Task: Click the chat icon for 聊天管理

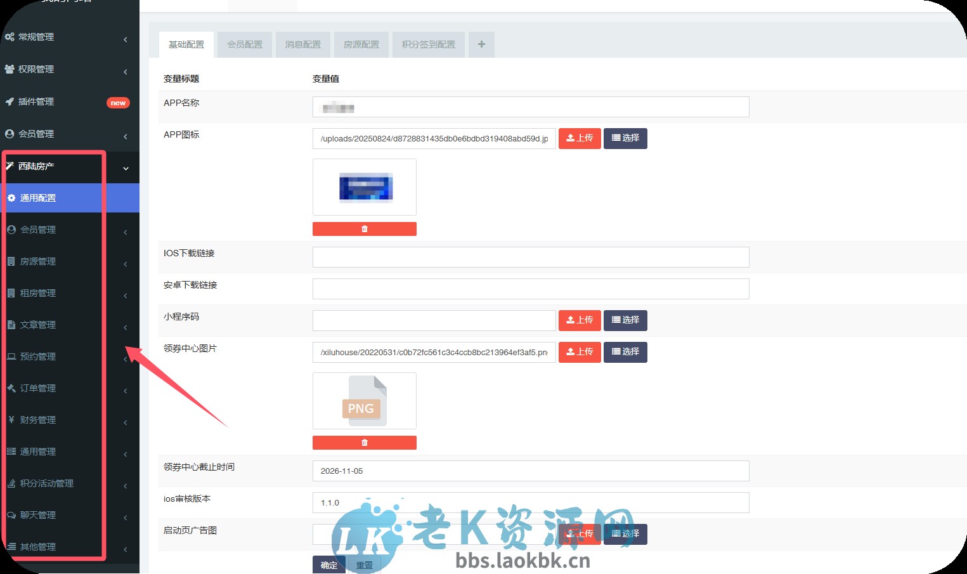Action: point(11,514)
